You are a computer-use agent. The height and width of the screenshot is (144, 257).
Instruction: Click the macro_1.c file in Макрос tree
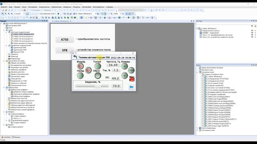[x=17, y=118]
